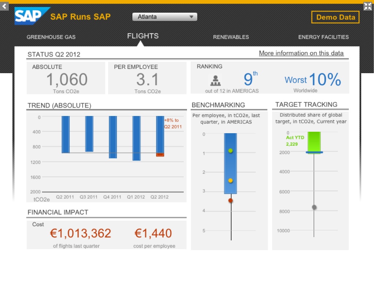Click the Worst 10% worldwide figure
The width and height of the screenshot is (374, 281).
pos(313,79)
